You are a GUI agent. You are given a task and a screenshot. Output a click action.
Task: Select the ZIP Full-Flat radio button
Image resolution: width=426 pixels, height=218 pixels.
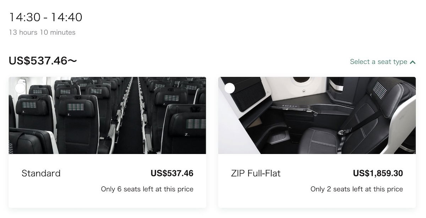(x=230, y=88)
